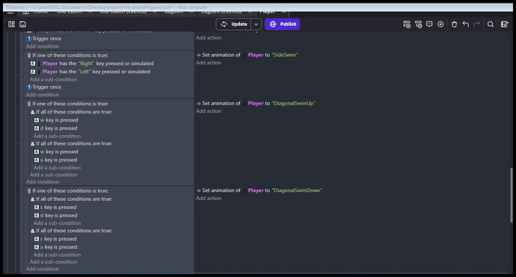This screenshot has width=516, height=277.
Task: Click "Add action" at the top of the sheet
Action: pos(209,38)
